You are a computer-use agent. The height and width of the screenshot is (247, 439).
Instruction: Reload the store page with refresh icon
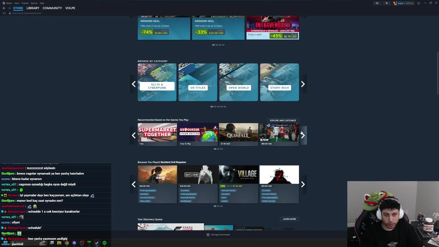pos(4,13)
